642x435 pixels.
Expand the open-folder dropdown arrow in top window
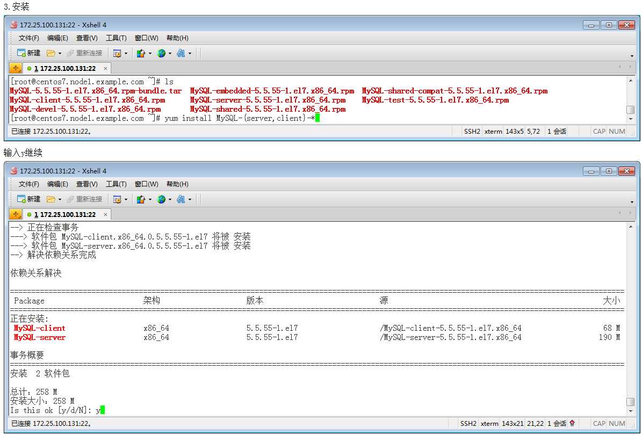60,53
